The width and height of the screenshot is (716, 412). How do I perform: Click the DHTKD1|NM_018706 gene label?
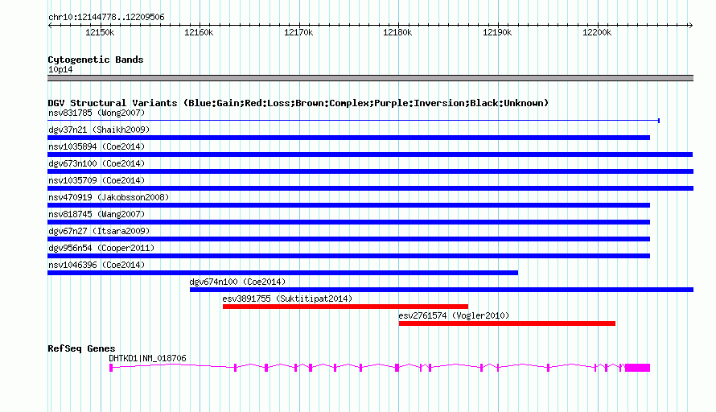pos(147,359)
